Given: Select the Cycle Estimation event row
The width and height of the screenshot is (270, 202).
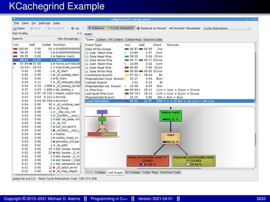Looking at the screenshot, I should 170,101.
